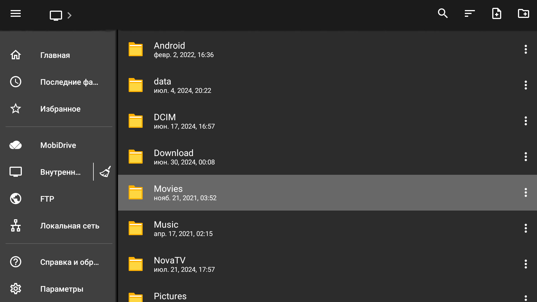Click the storage cleaner broom icon
This screenshot has width=537, height=302.
105,172
